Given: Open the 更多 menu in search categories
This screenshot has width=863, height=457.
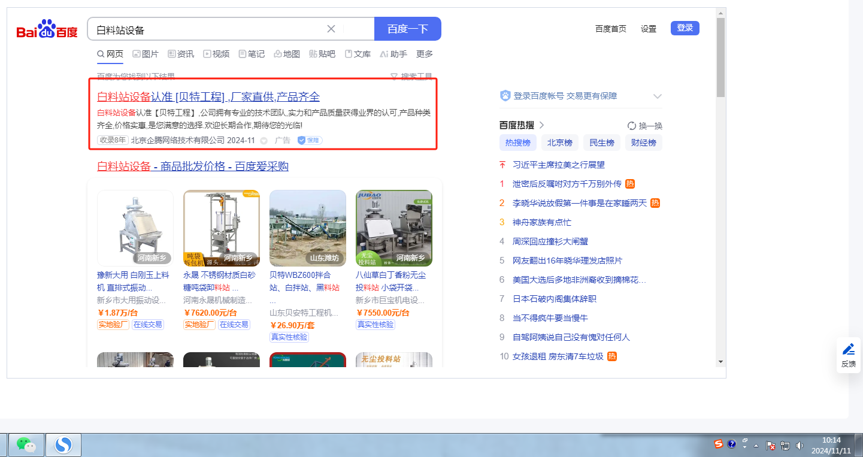Looking at the screenshot, I should [x=425, y=54].
